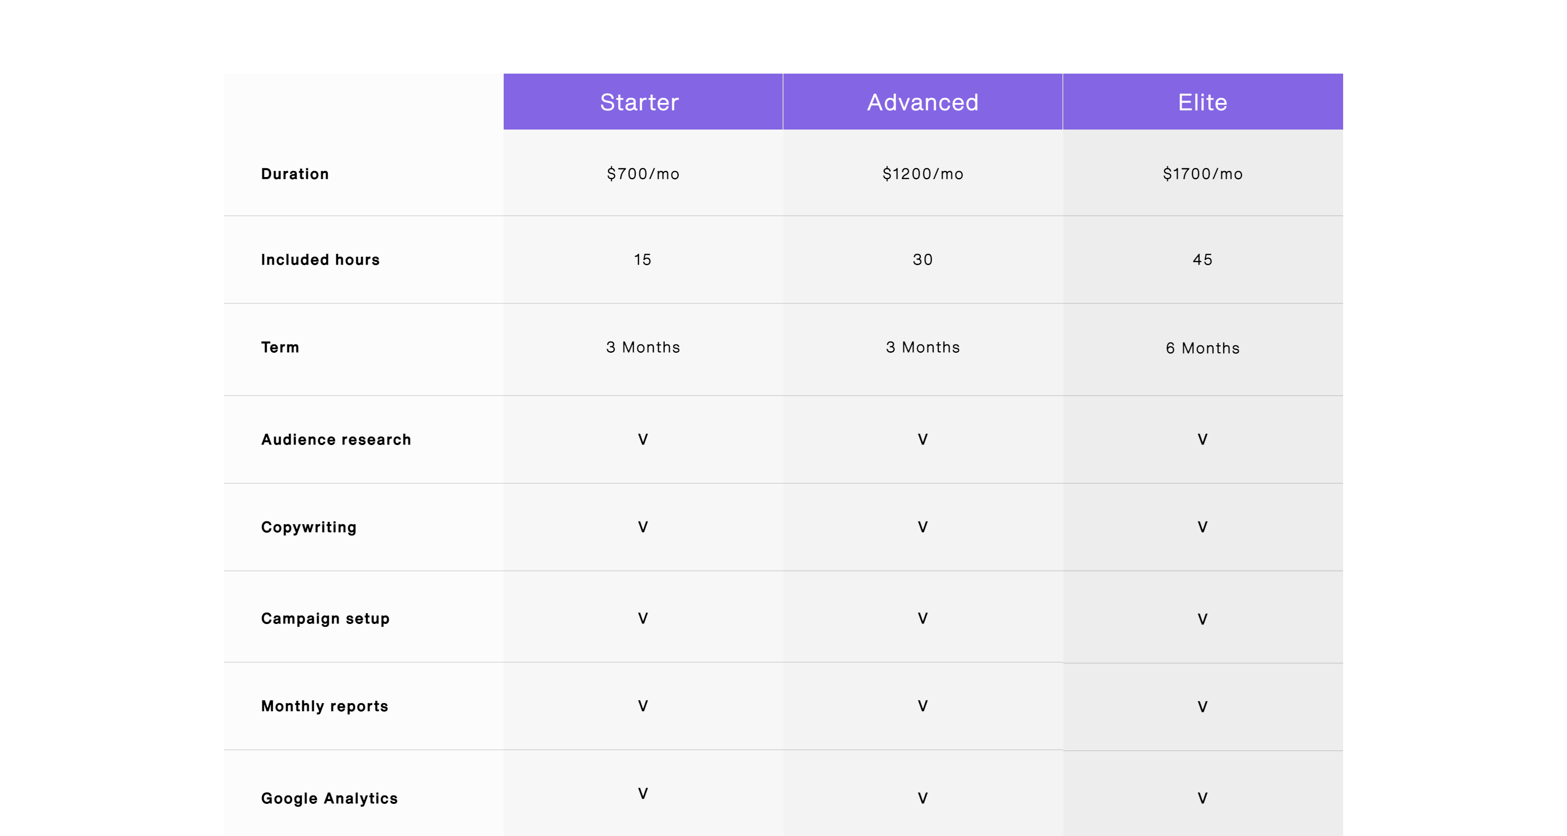Click the Starter plan header
The height and width of the screenshot is (836, 1567).
pyautogui.click(x=639, y=102)
